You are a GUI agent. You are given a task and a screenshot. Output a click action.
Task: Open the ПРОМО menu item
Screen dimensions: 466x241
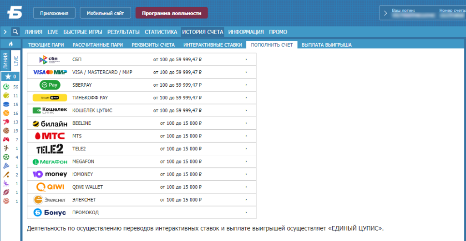point(278,32)
